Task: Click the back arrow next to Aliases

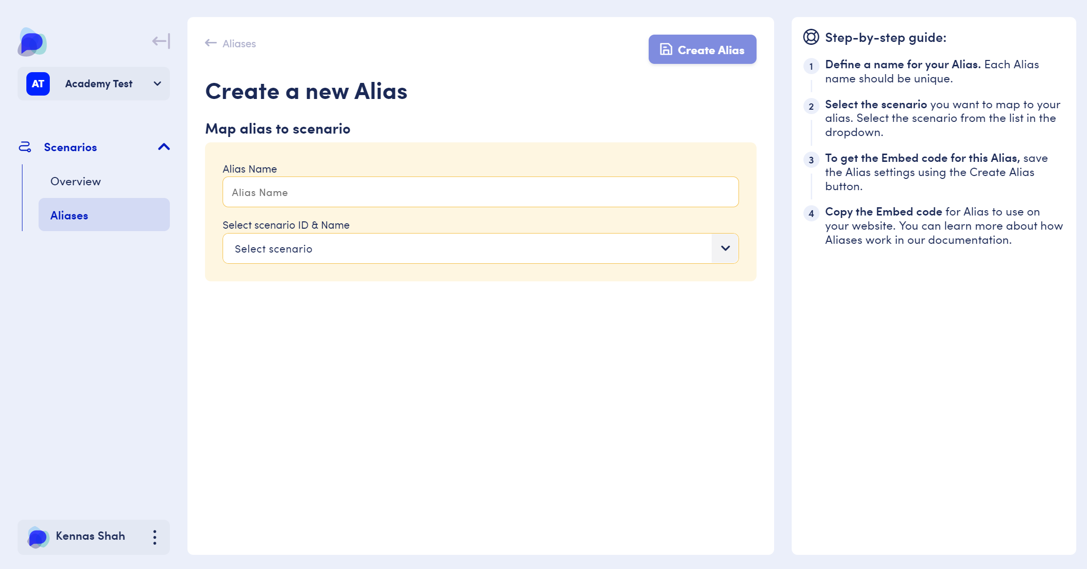Action: tap(211, 43)
